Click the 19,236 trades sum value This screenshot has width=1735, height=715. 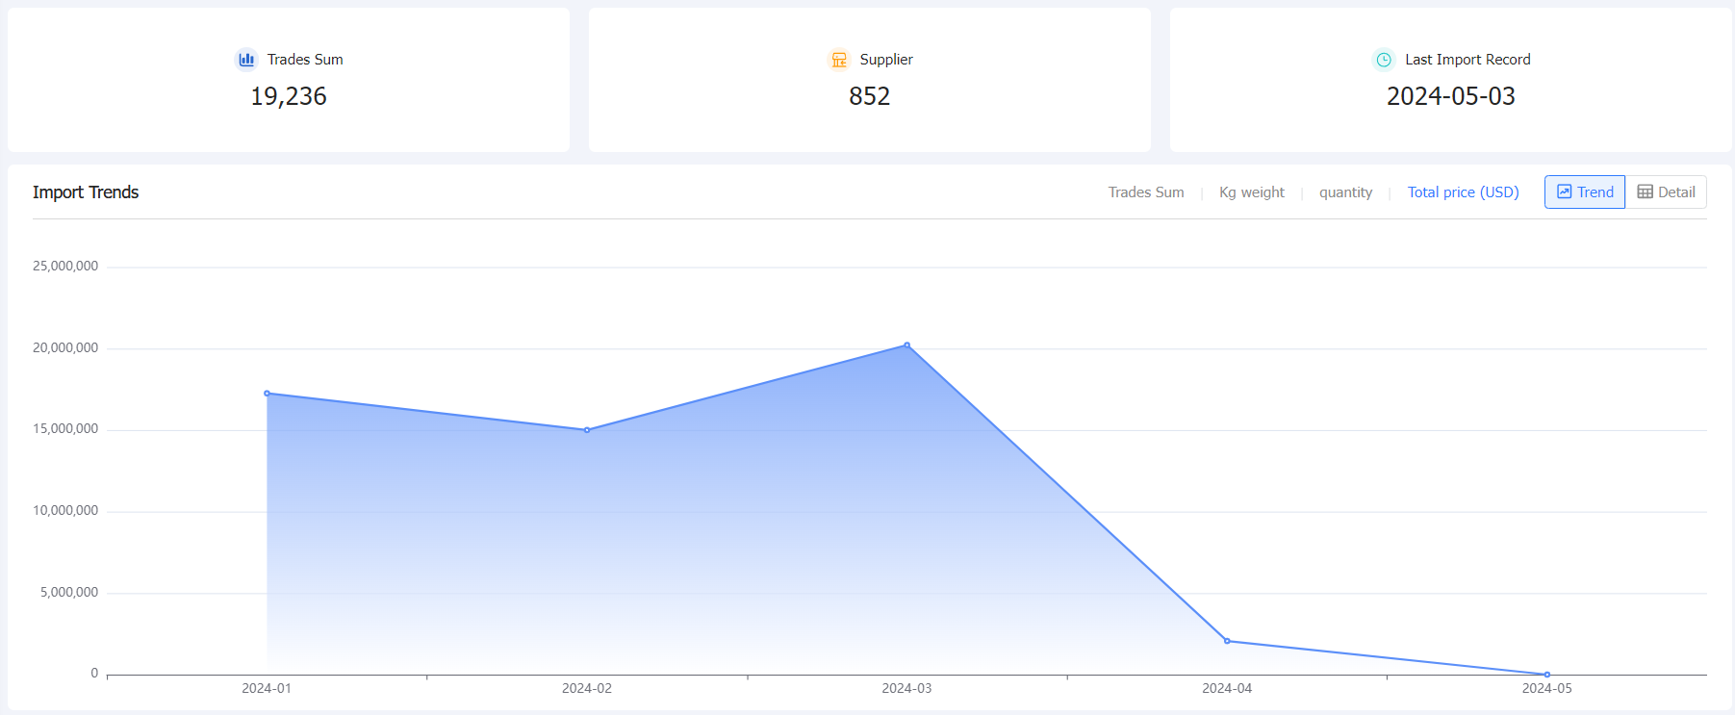coord(289,96)
